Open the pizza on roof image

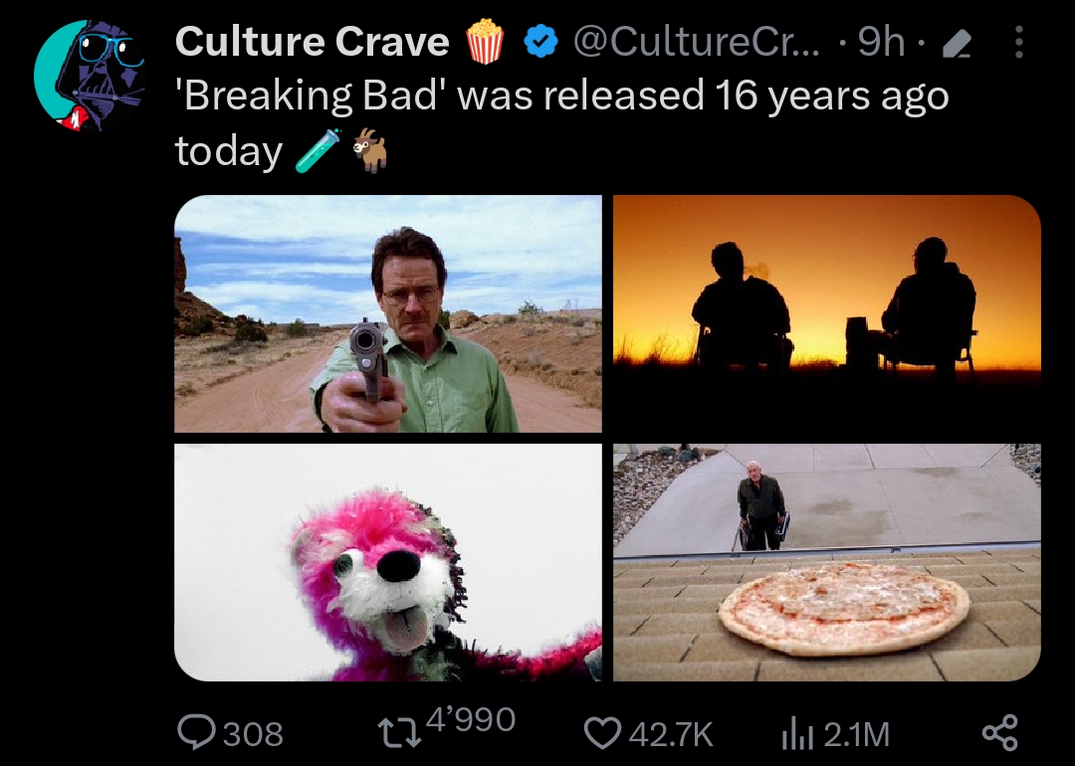point(826,562)
